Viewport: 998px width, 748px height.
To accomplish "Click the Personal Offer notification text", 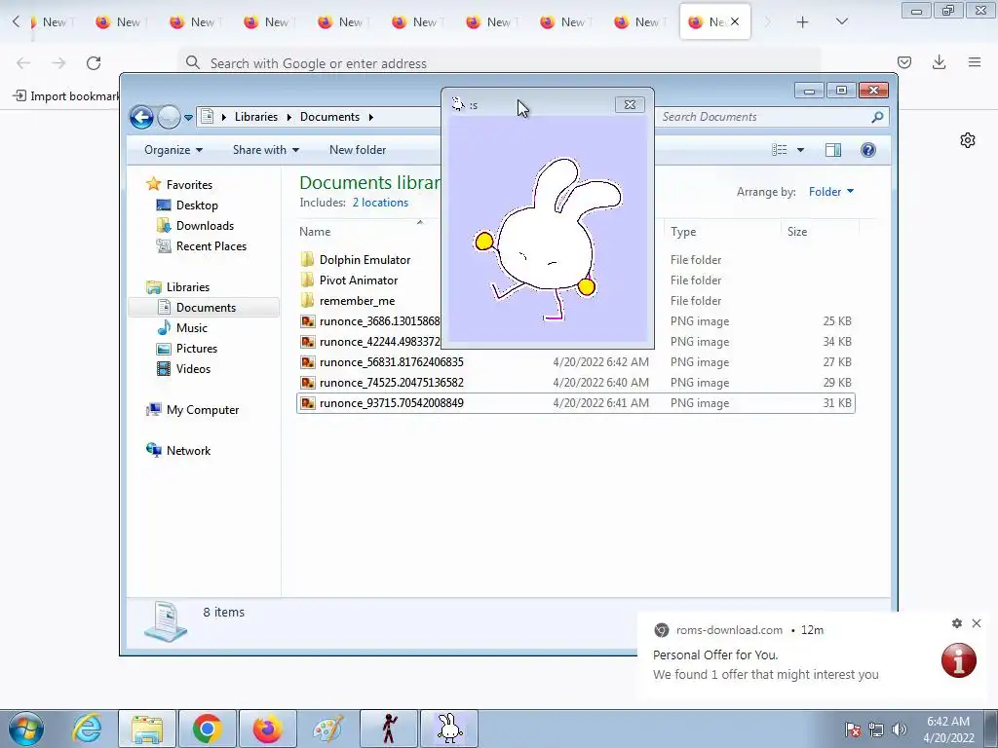I will click(x=715, y=655).
